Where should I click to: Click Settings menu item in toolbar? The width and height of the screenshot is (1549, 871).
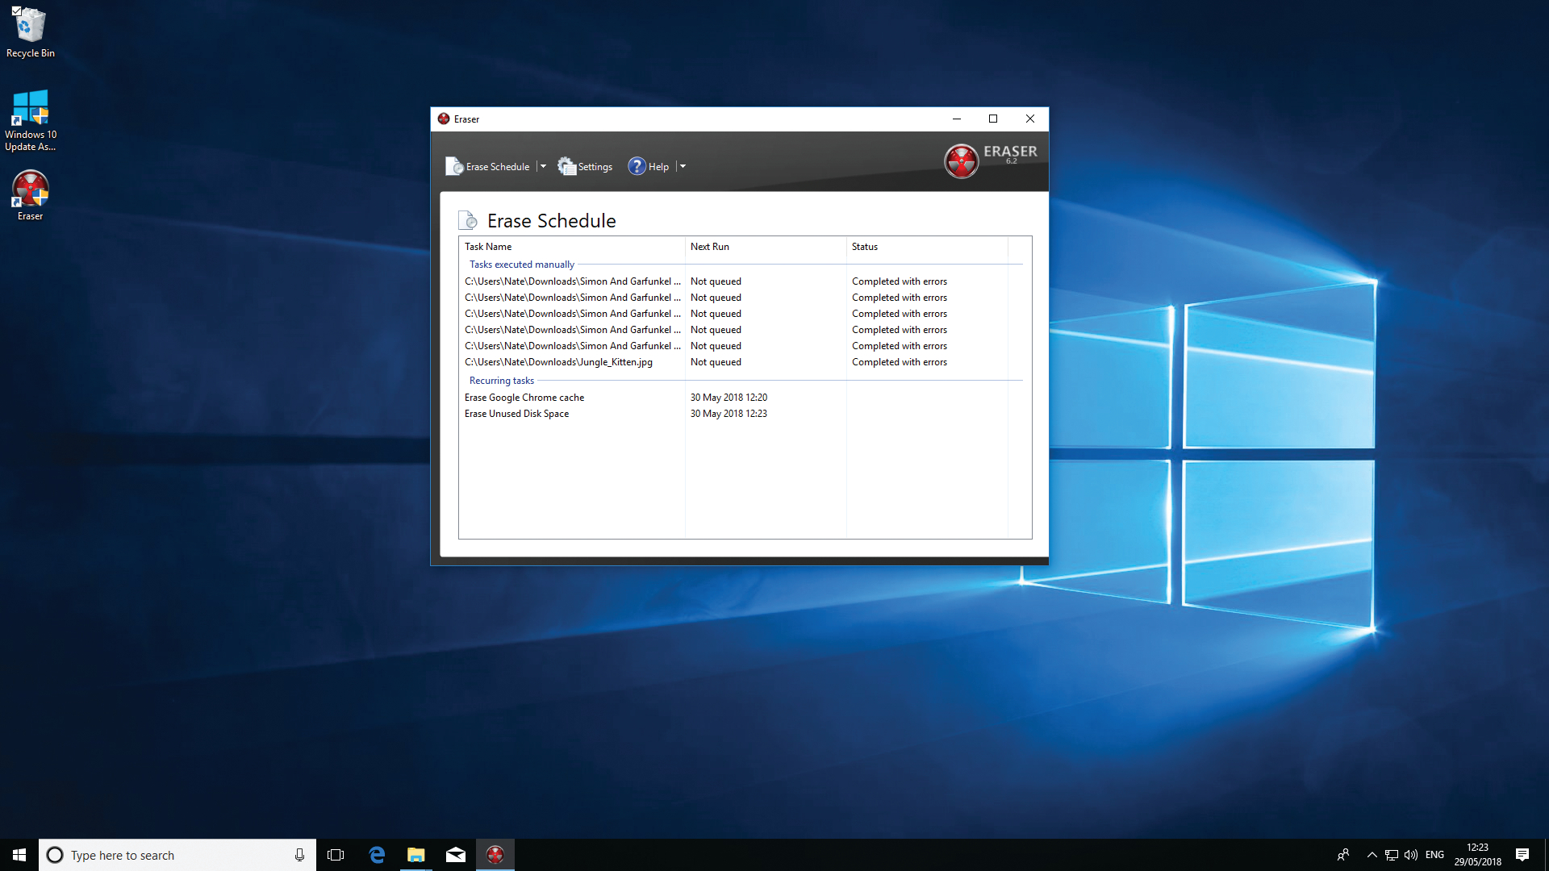pyautogui.click(x=585, y=166)
